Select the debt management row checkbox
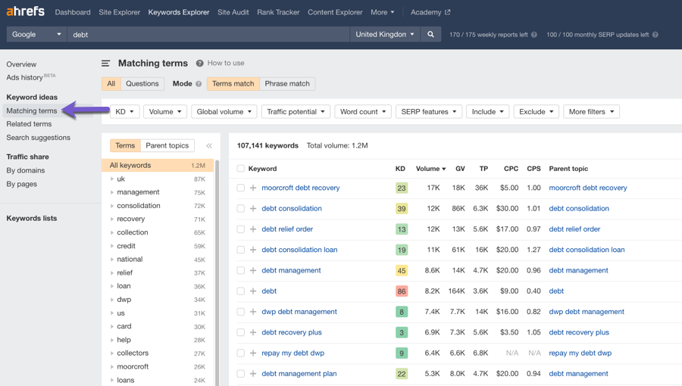This screenshot has height=386, width=682. pos(240,270)
